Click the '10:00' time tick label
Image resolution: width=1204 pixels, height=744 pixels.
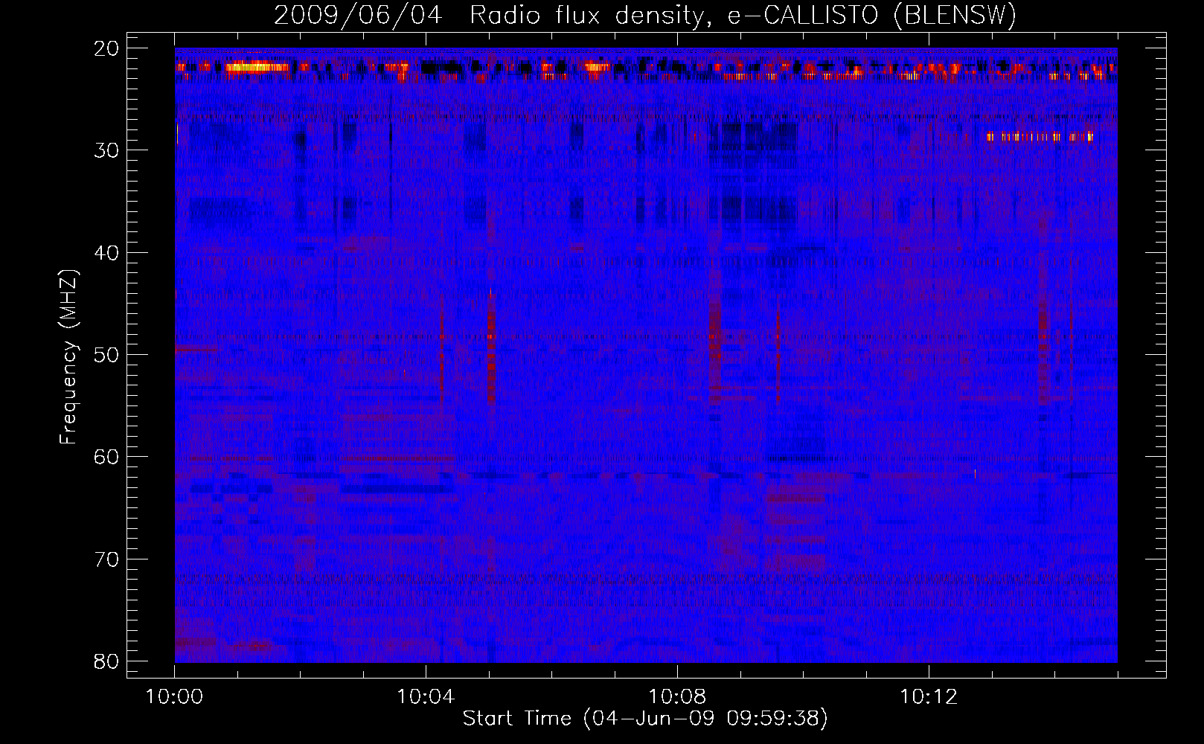click(x=174, y=697)
